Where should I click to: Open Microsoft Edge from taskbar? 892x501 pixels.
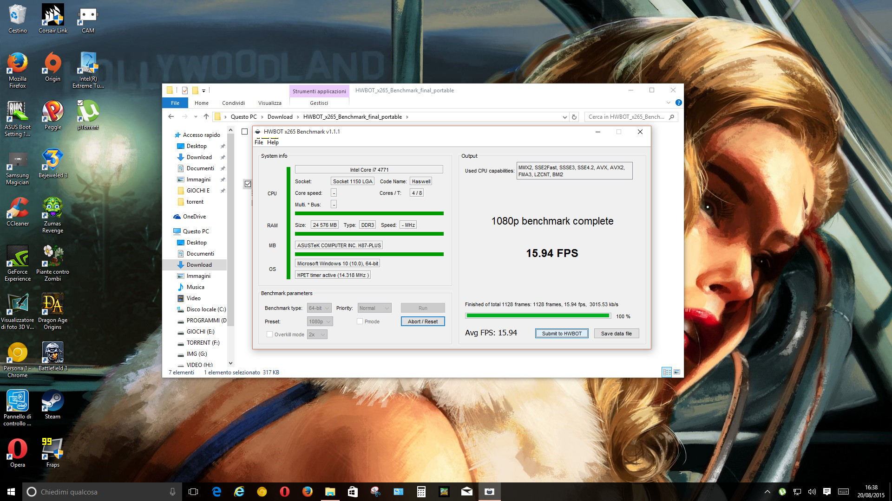tap(216, 492)
